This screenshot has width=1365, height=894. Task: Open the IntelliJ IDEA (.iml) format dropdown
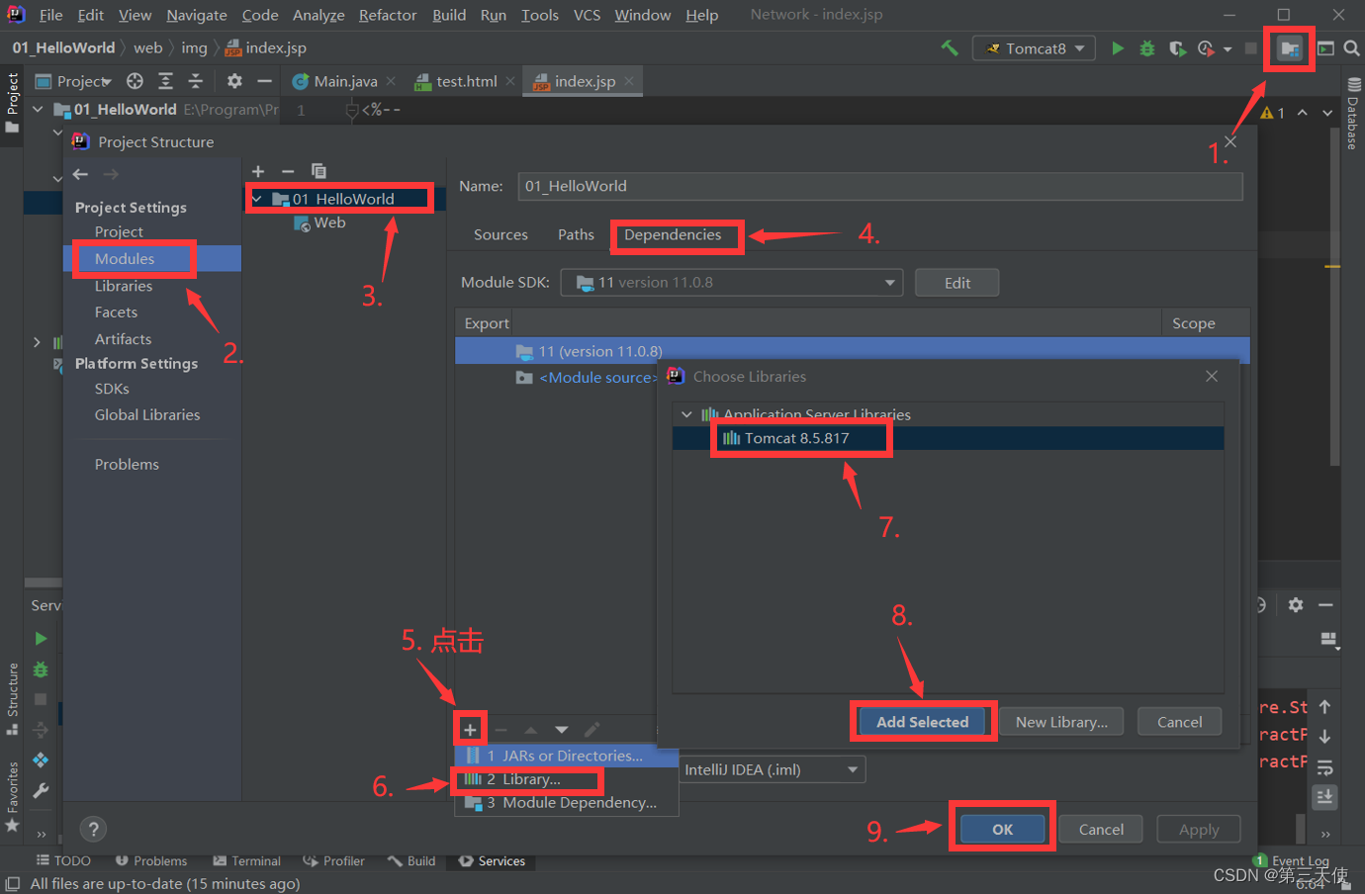click(772, 769)
